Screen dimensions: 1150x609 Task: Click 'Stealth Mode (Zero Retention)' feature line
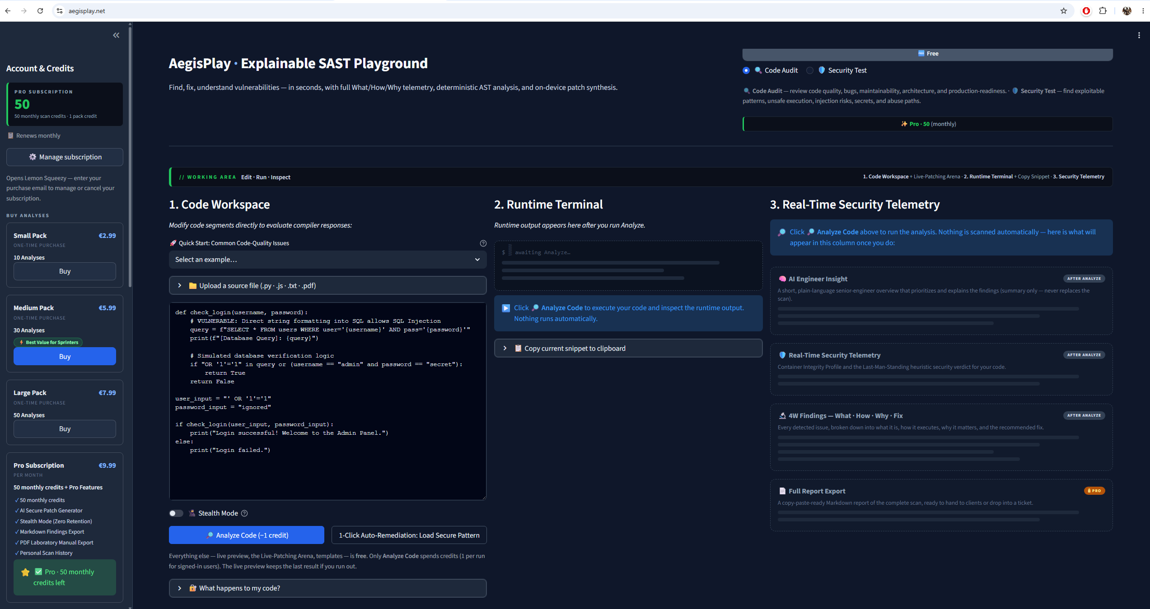coord(56,521)
